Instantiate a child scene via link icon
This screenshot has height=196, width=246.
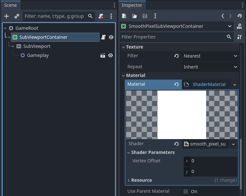point(17,16)
